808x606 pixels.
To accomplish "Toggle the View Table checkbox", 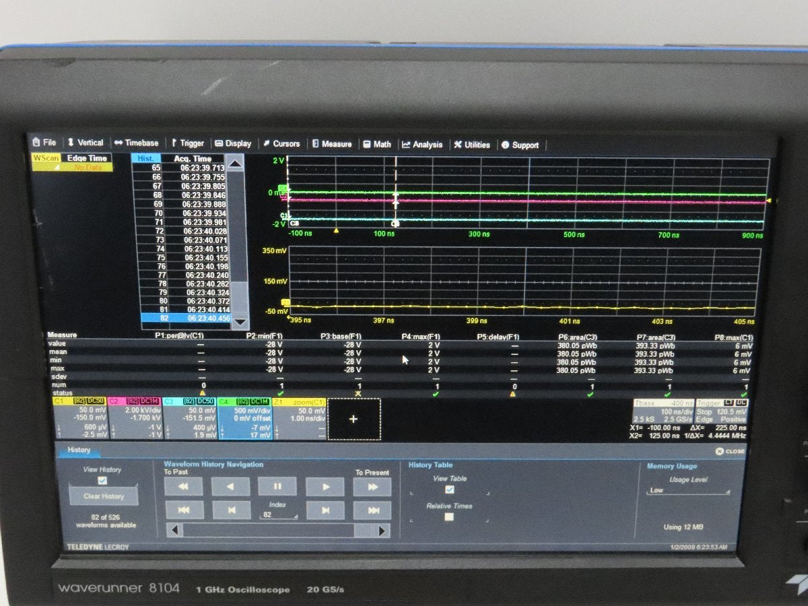I will click(450, 490).
